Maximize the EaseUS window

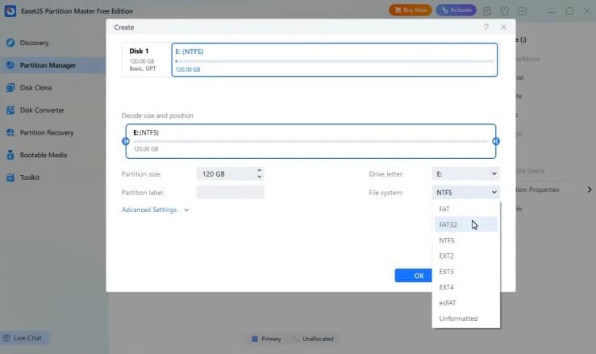[x=569, y=11]
